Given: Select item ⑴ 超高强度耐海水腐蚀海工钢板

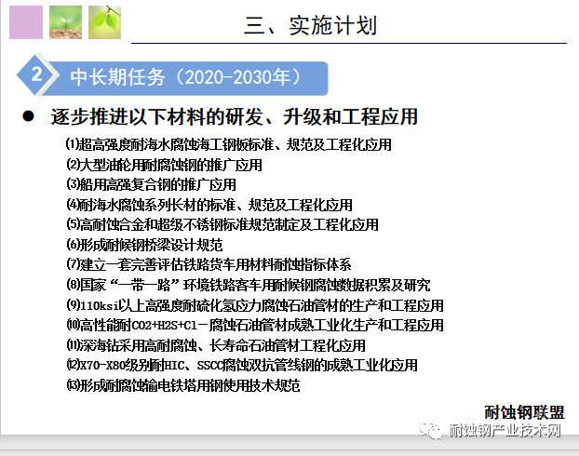Looking at the screenshot, I should coord(228,144).
